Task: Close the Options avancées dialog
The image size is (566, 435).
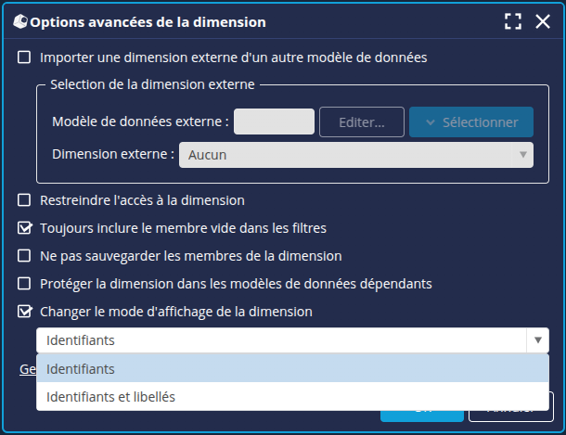Action: click(x=543, y=21)
